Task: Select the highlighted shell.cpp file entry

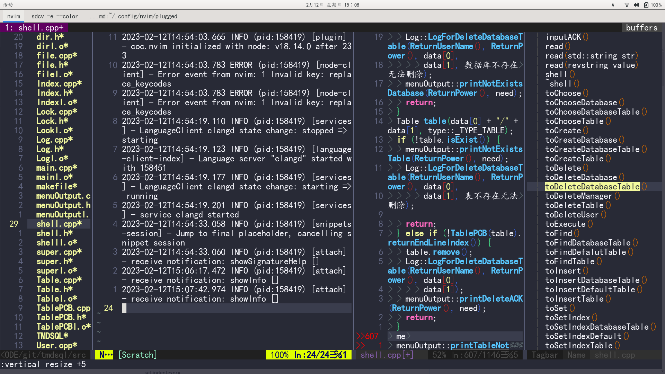Action: tap(59, 224)
